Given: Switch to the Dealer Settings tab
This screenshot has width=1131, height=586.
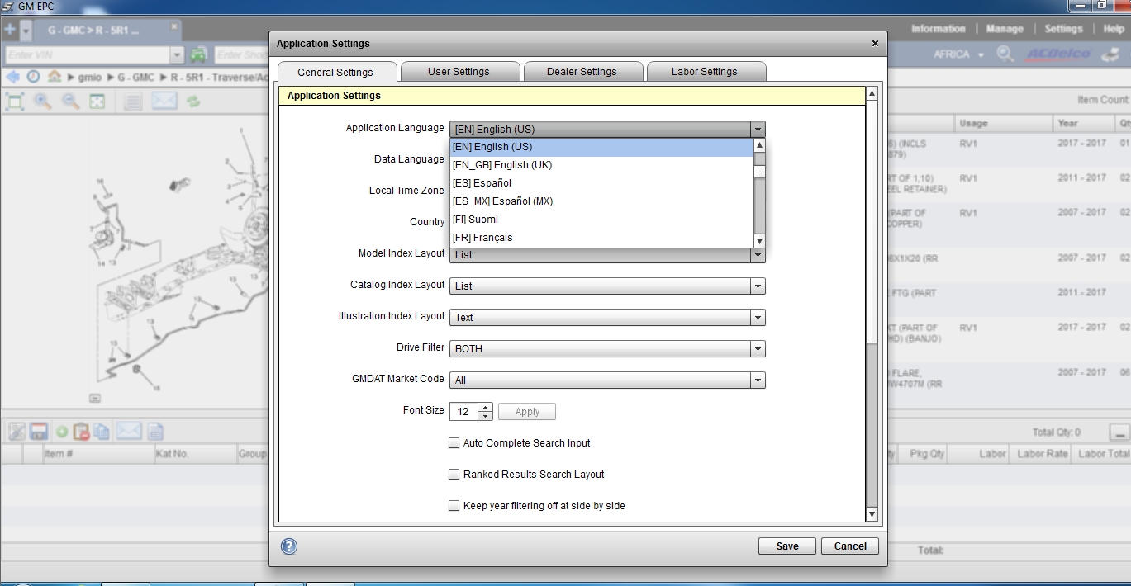Looking at the screenshot, I should pos(582,72).
